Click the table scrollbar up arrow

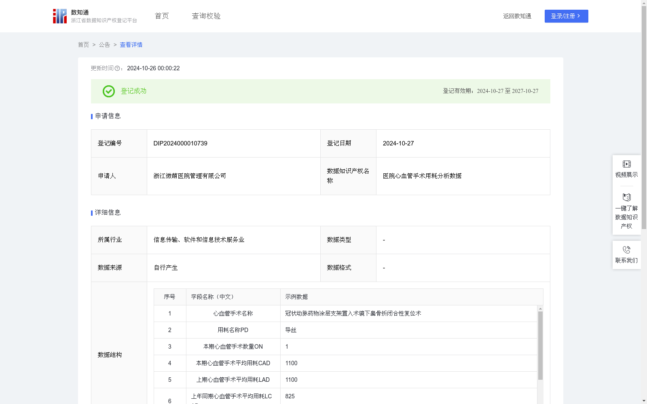point(540,308)
